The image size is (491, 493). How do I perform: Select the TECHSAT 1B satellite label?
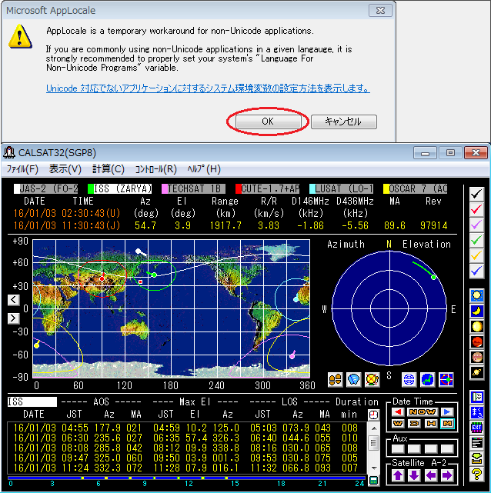coord(193,188)
